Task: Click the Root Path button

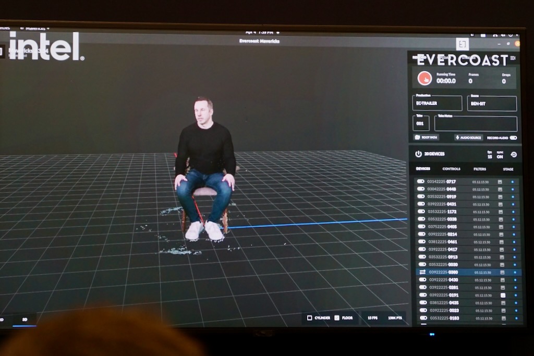Action: 427,137
